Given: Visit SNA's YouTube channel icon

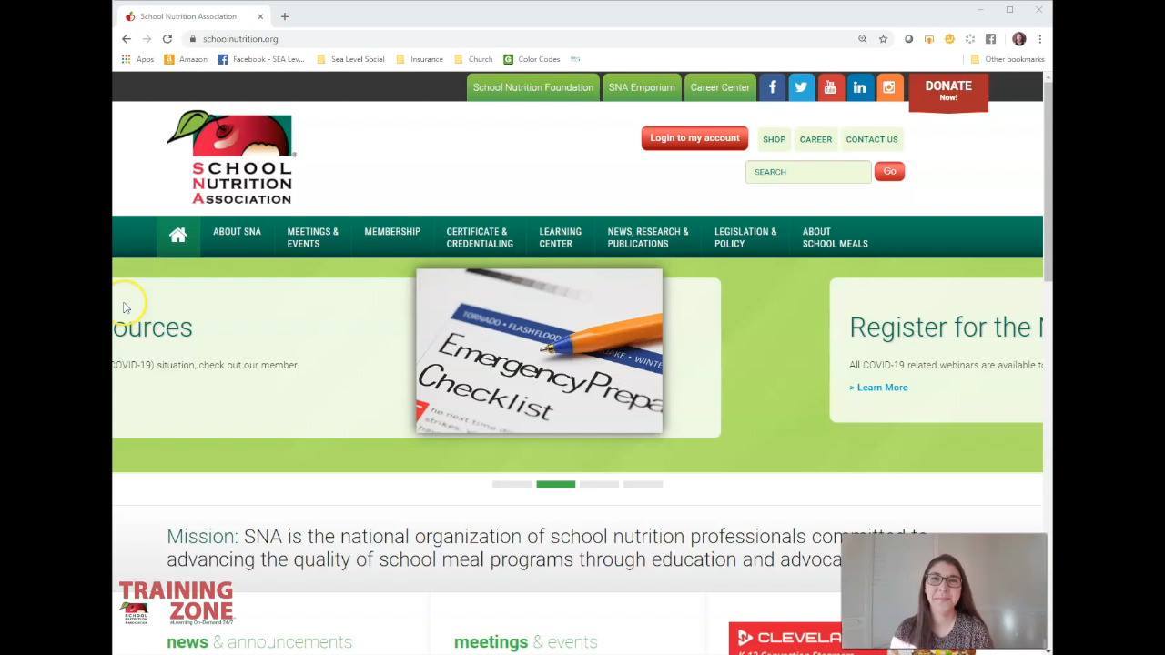Looking at the screenshot, I should click(830, 87).
